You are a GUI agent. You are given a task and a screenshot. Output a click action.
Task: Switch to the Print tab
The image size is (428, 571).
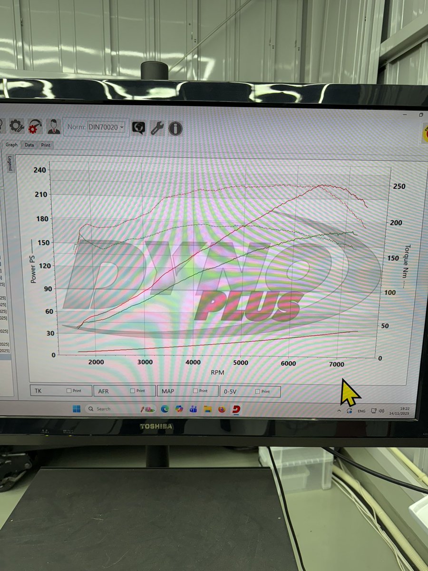[x=45, y=145]
